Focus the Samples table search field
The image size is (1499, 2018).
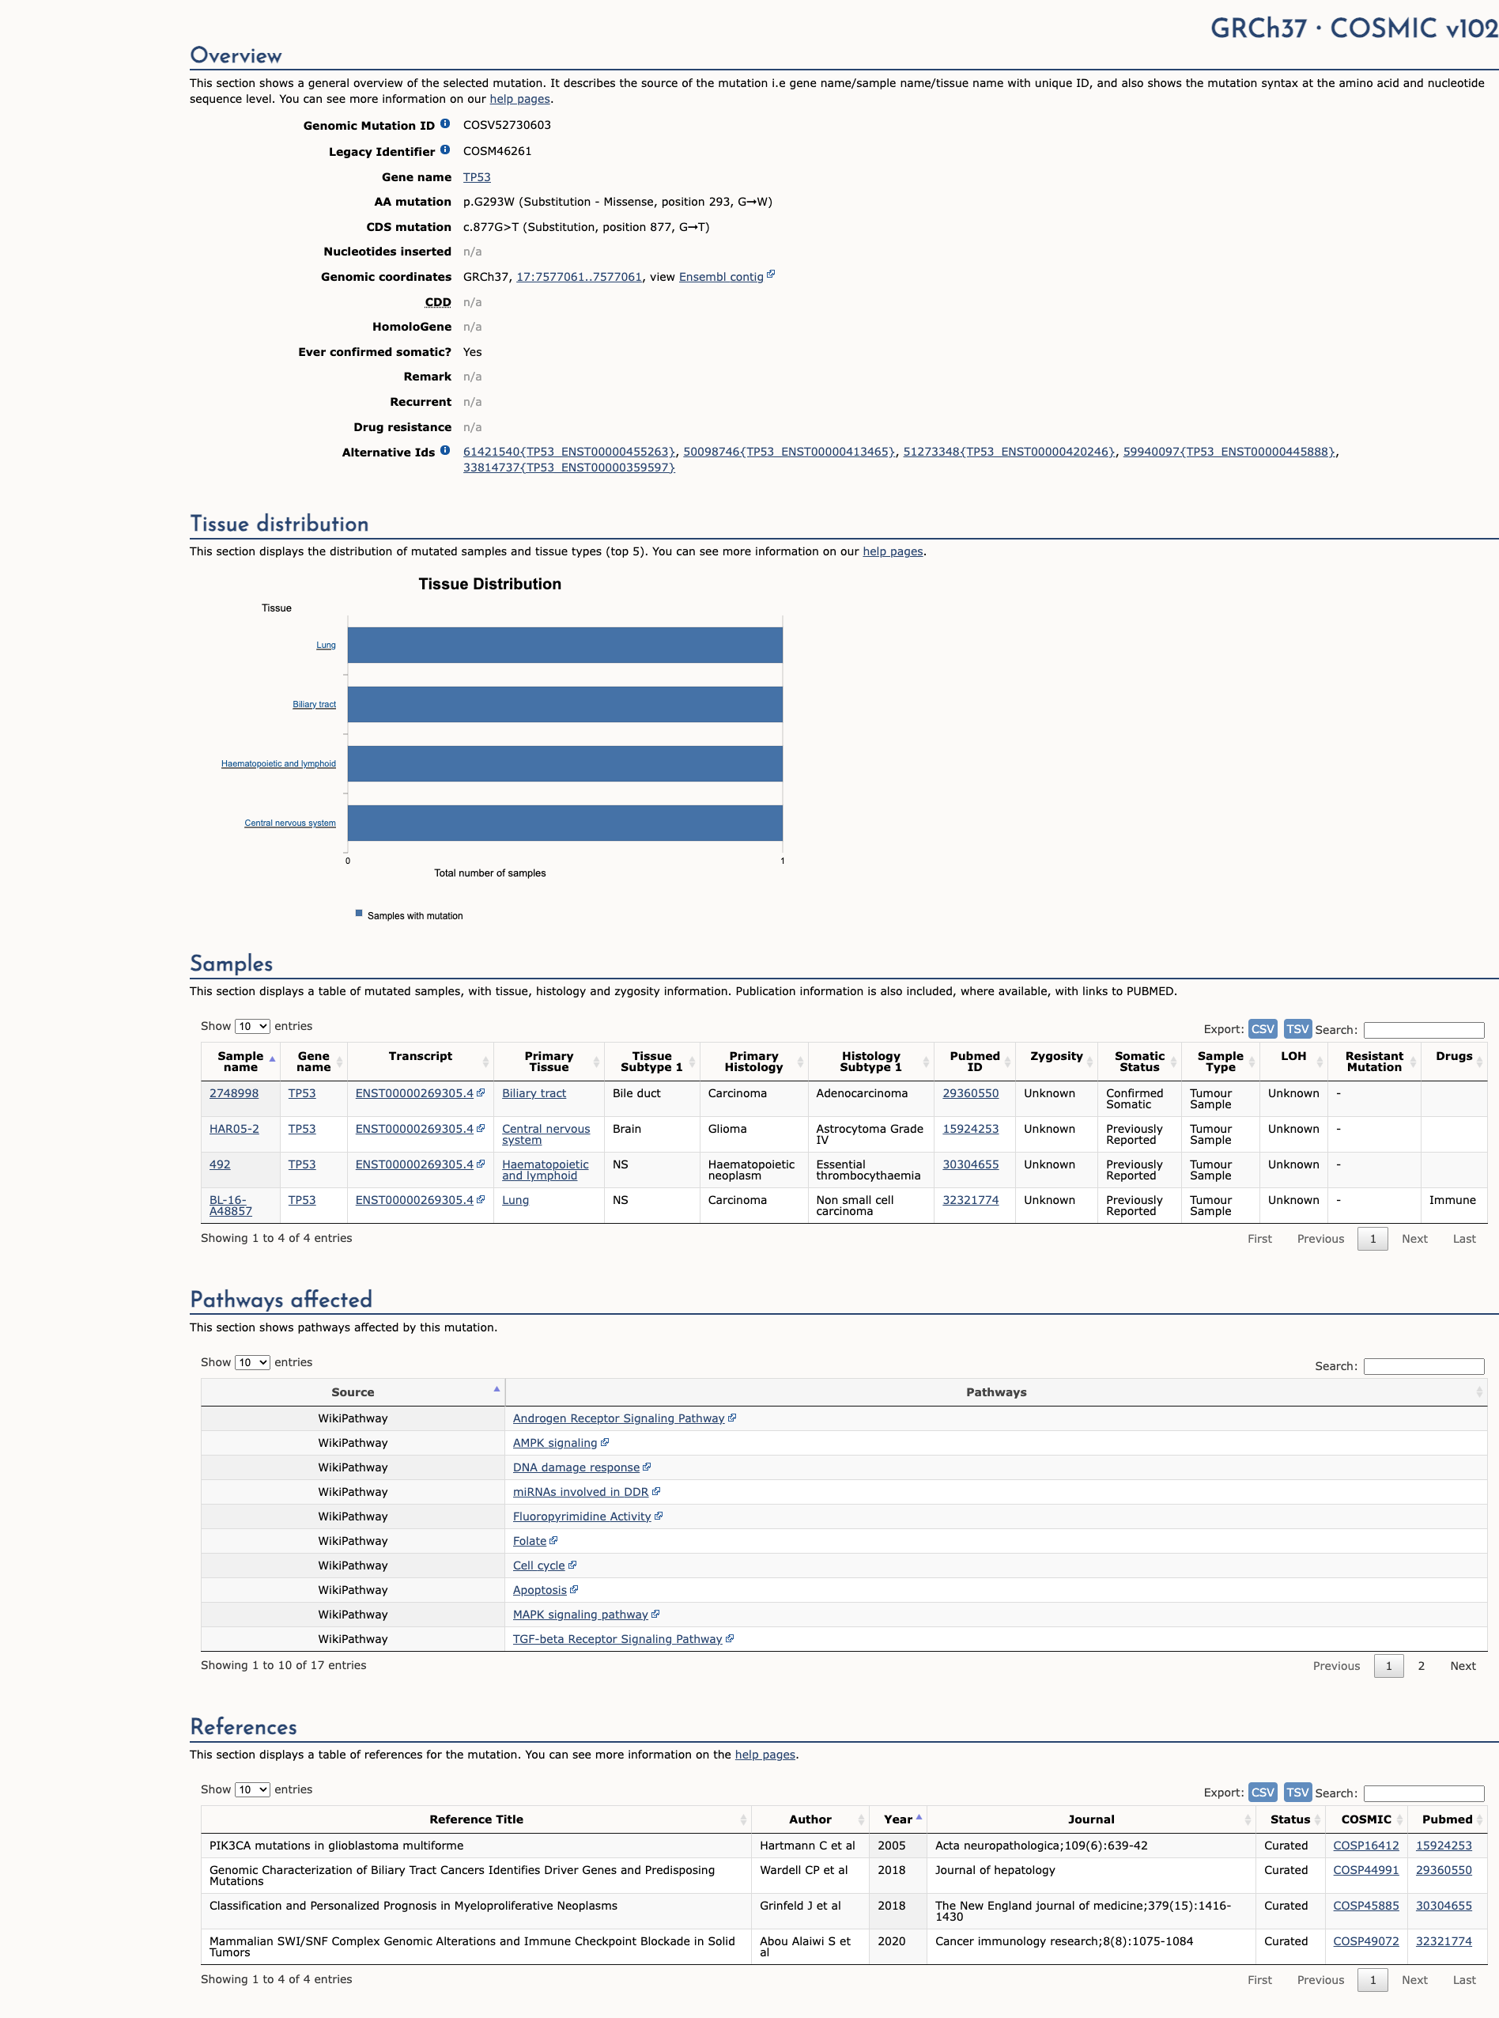click(1424, 1030)
